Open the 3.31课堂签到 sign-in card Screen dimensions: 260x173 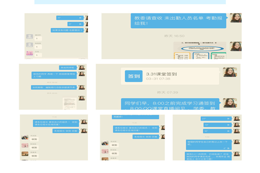tap(172, 76)
